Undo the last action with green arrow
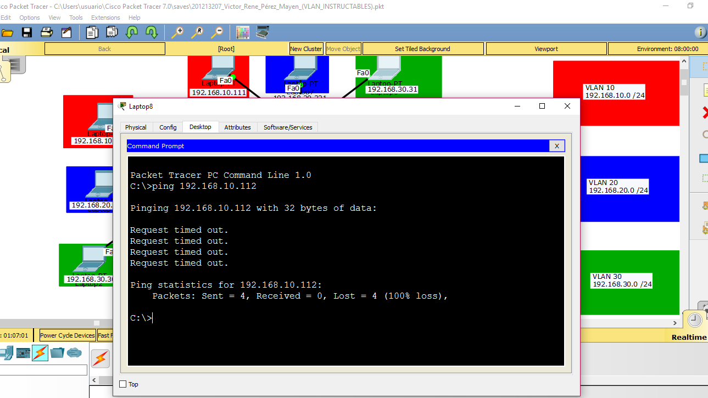Image resolution: width=708 pixels, height=398 pixels. point(132,32)
